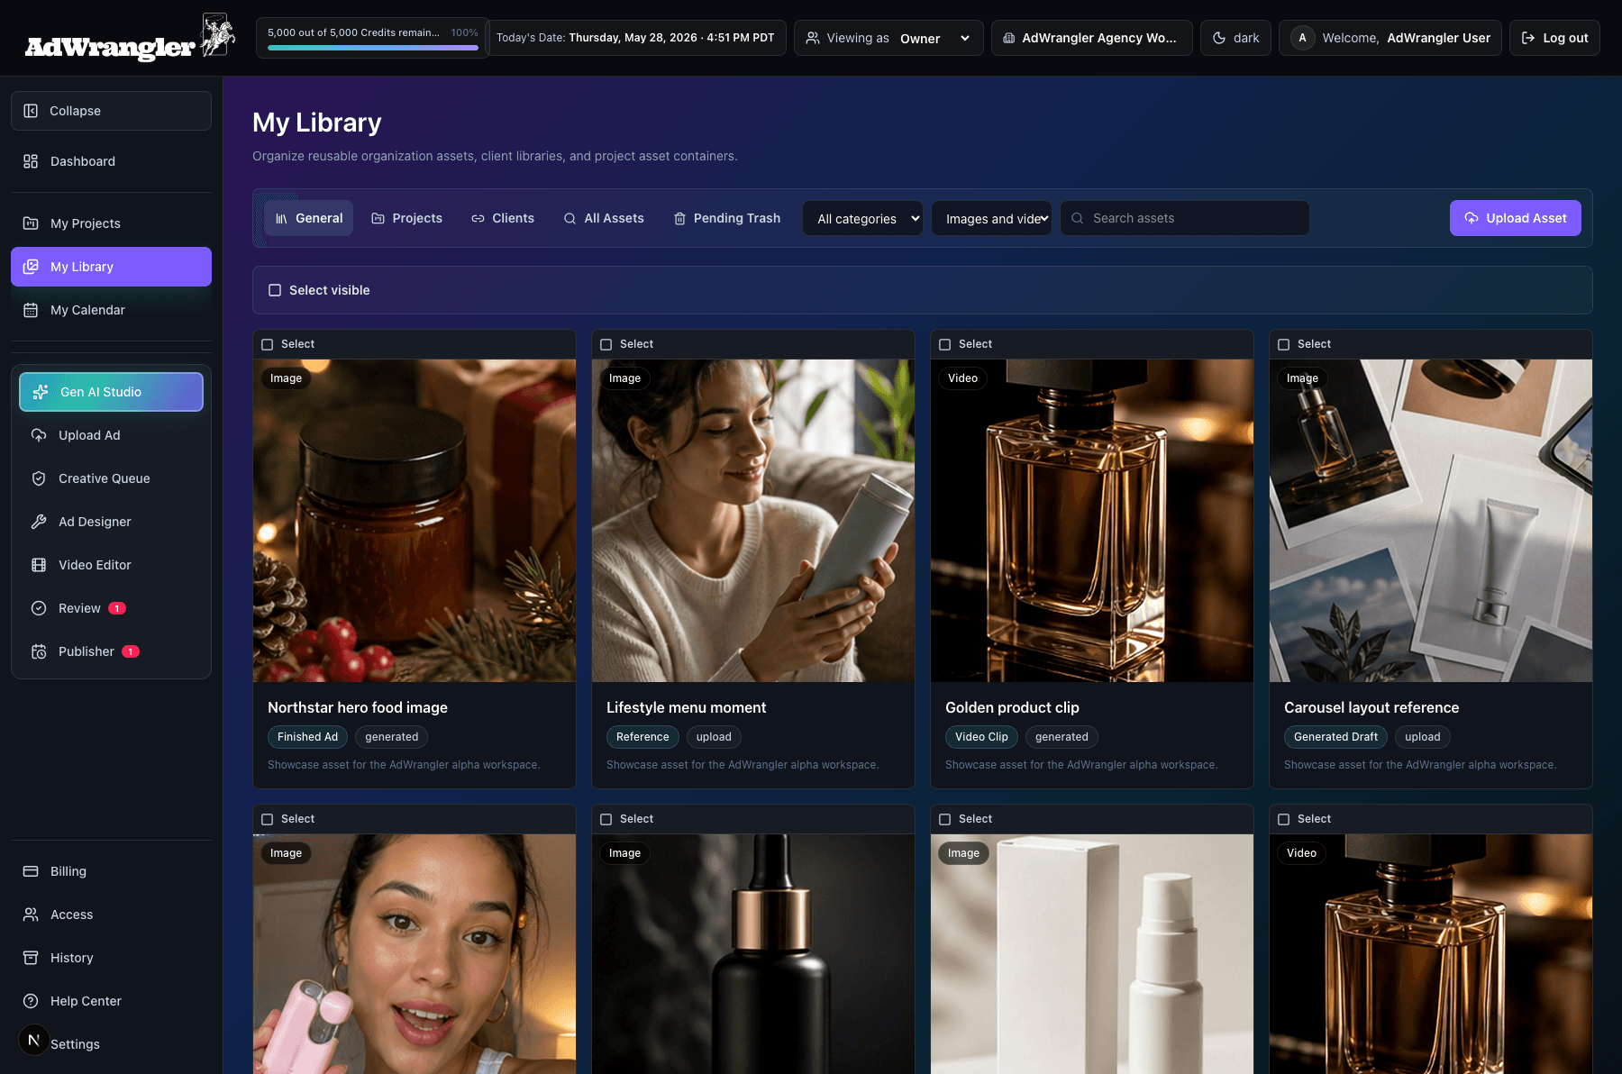Switch to the All Assets tab

(604, 218)
